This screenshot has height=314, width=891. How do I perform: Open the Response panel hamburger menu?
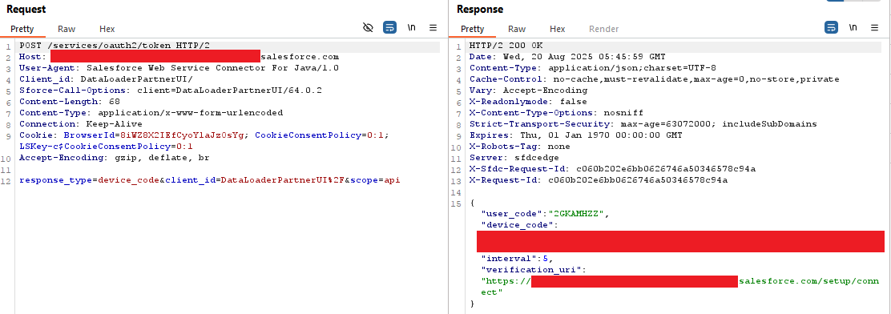874,27
